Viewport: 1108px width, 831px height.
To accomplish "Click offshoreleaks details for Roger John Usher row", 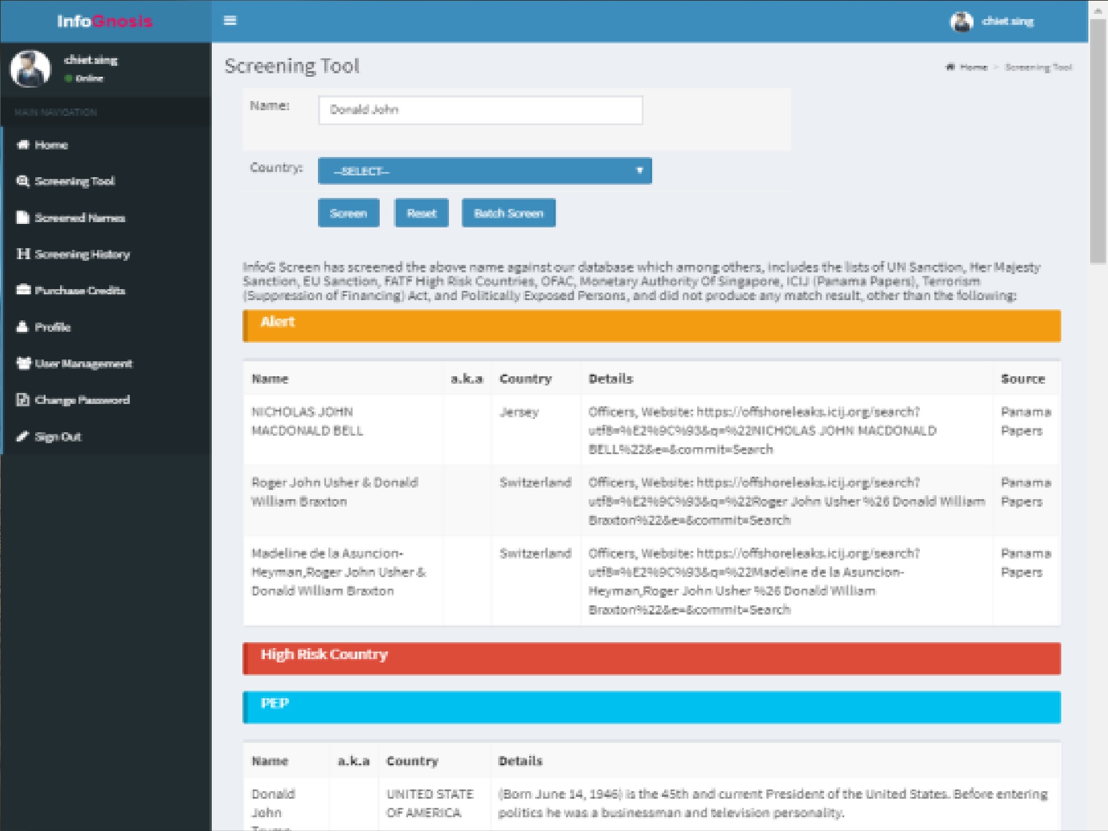I will [787, 501].
